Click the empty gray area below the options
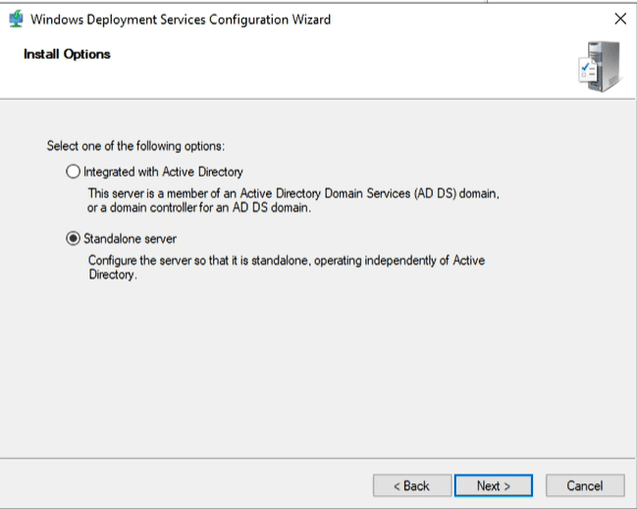637x509 pixels. click(318, 373)
